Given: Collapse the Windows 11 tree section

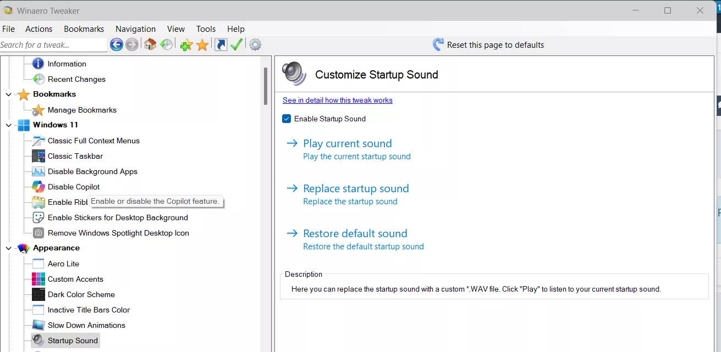Looking at the screenshot, I should click(x=8, y=125).
